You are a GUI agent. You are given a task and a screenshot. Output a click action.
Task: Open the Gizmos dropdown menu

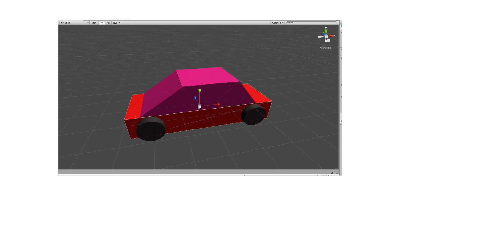[x=278, y=23]
